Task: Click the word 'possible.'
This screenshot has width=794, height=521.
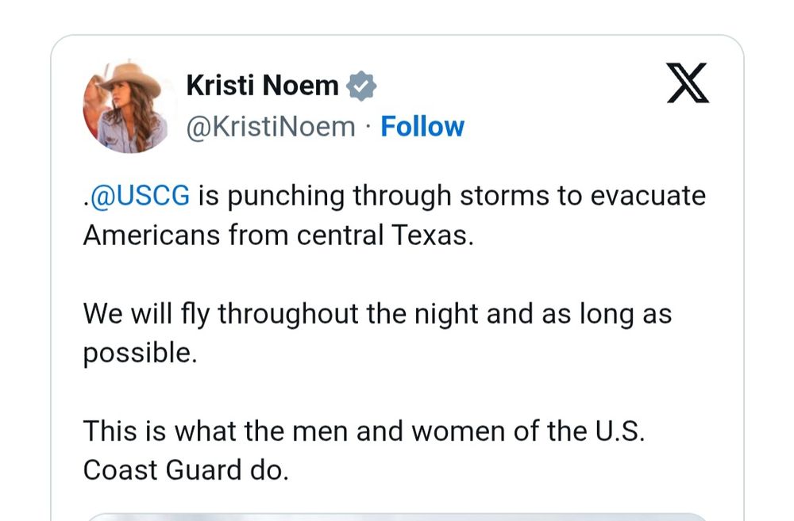Action: click(141, 353)
